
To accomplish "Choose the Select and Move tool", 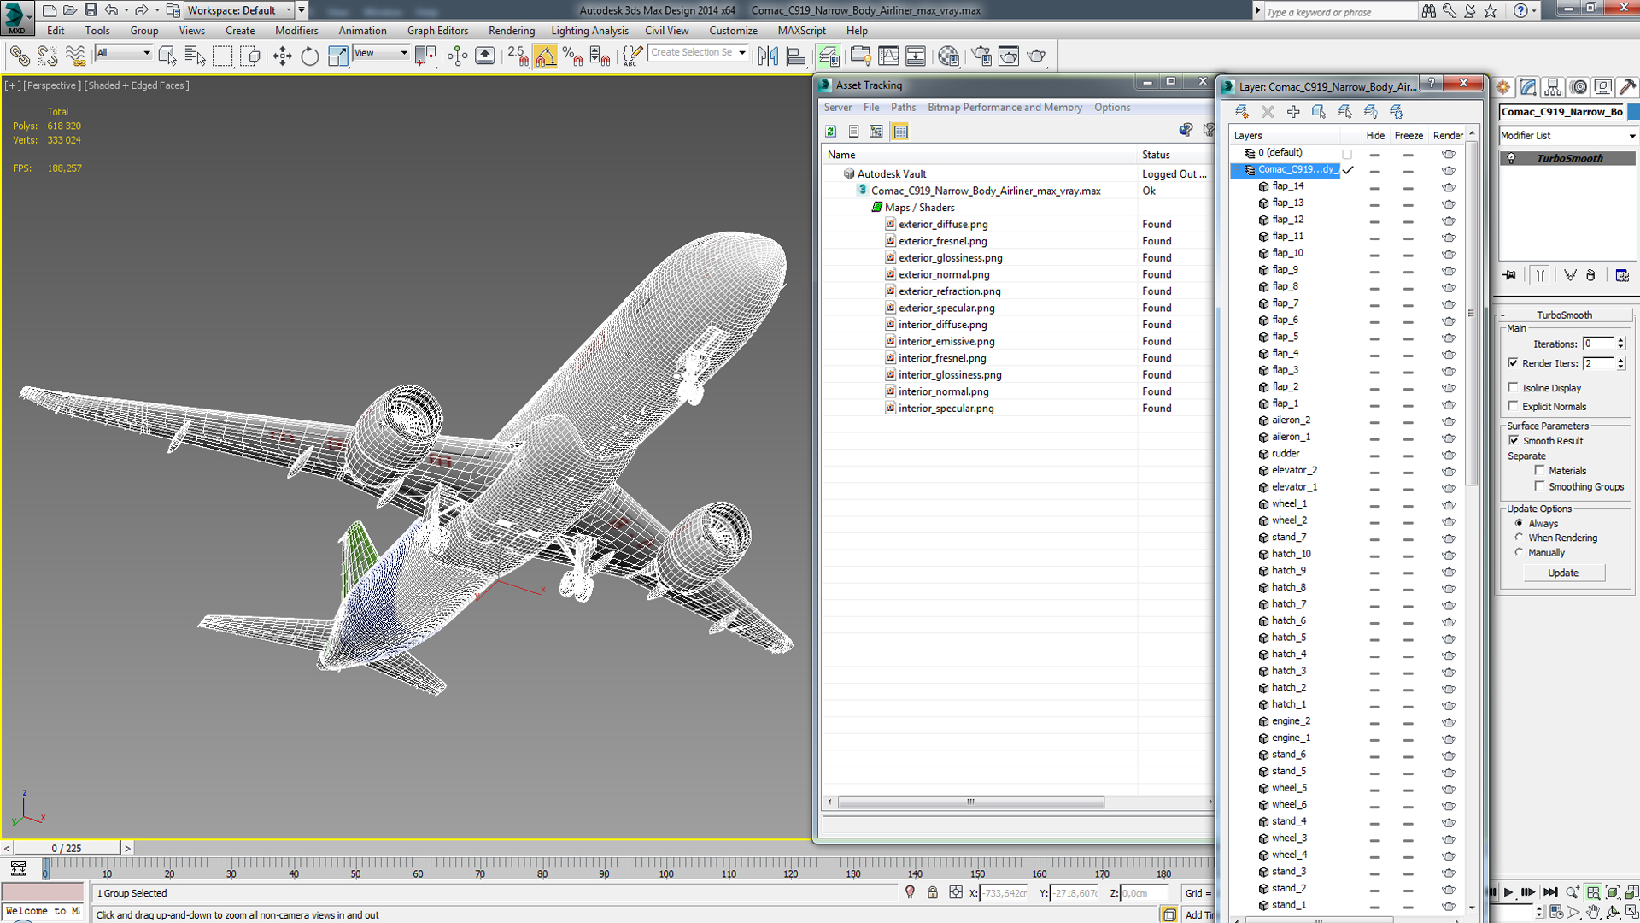I will [x=282, y=56].
